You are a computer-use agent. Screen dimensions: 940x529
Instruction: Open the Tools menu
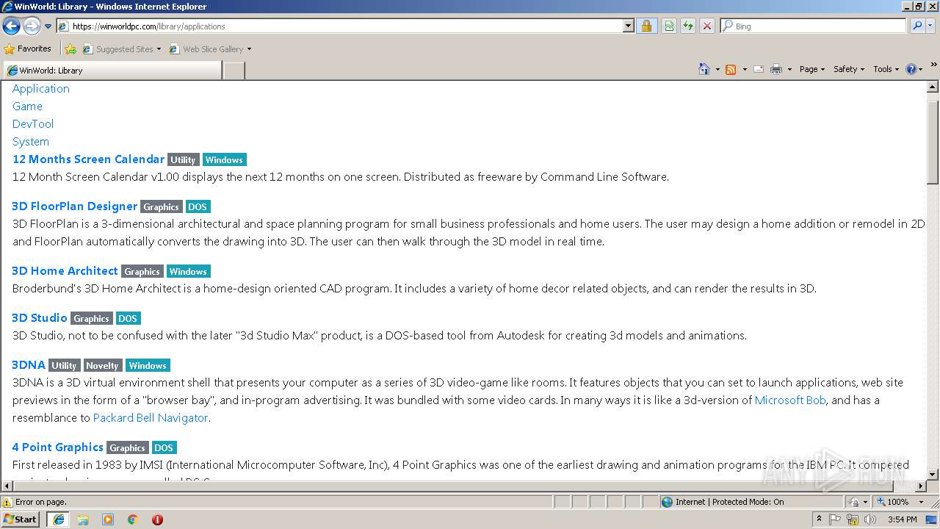coord(886,69)
